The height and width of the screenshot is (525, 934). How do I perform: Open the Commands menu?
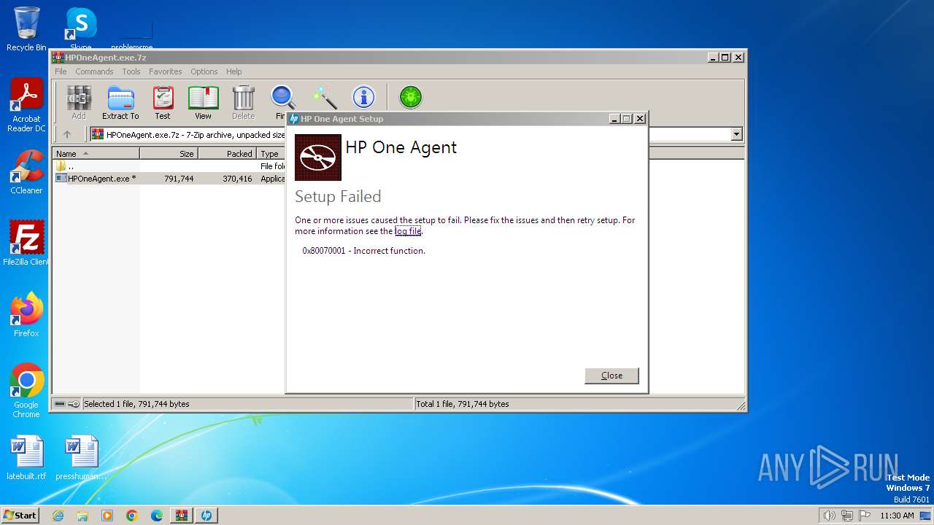[x=94, y=71]
